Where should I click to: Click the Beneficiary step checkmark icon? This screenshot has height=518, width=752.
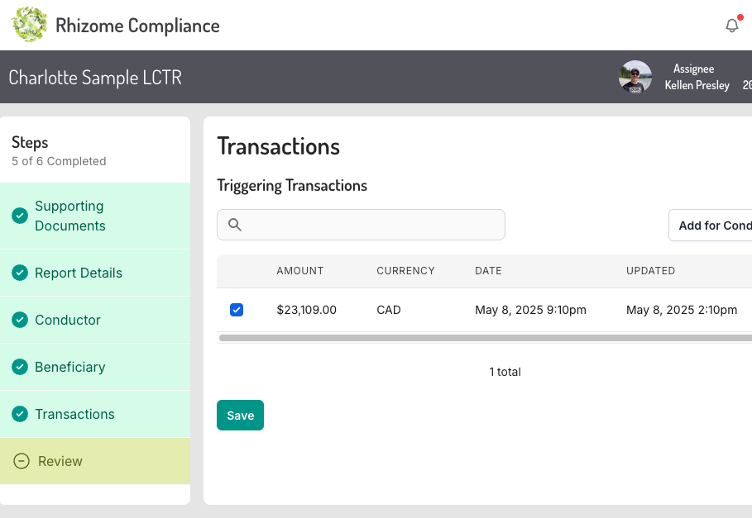[x=20, y=367]
